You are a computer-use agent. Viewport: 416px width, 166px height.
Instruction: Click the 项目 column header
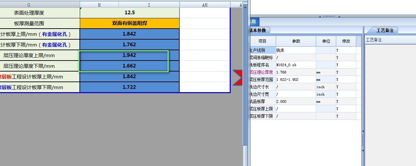[263, 41]
